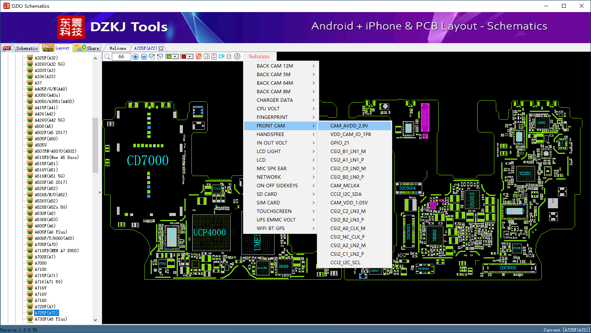591x333 pixels.
Task: Select CAM_VDD_1.05V signal entry
Action: 355,203
